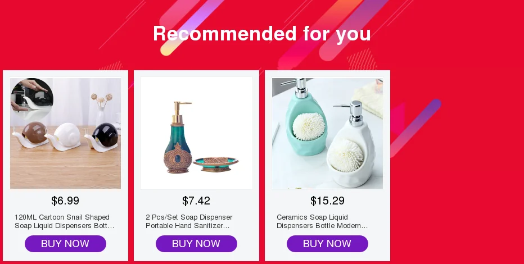Click the $6.99 price
The image size is (524, 264).
(65, 201)
